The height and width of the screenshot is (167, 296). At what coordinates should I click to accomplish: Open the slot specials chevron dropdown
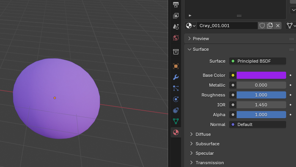point(293,10)
